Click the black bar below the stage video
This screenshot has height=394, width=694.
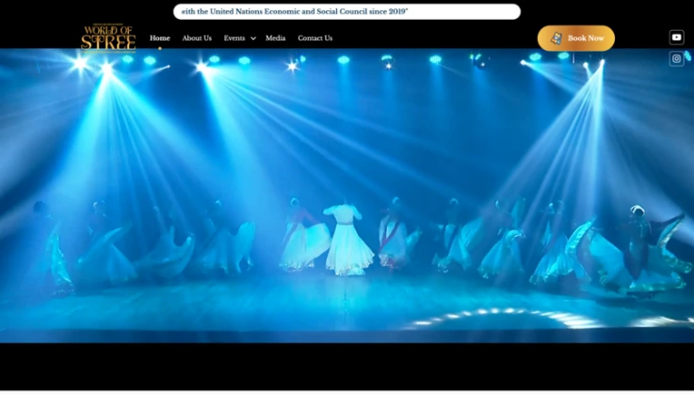(x=347, y=365)
